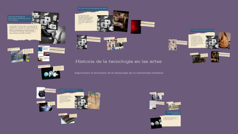Click the main title 'Historia de la tecnología en las artes'
238x134 pixels.
pyautogui.click(x=118, y=61)
